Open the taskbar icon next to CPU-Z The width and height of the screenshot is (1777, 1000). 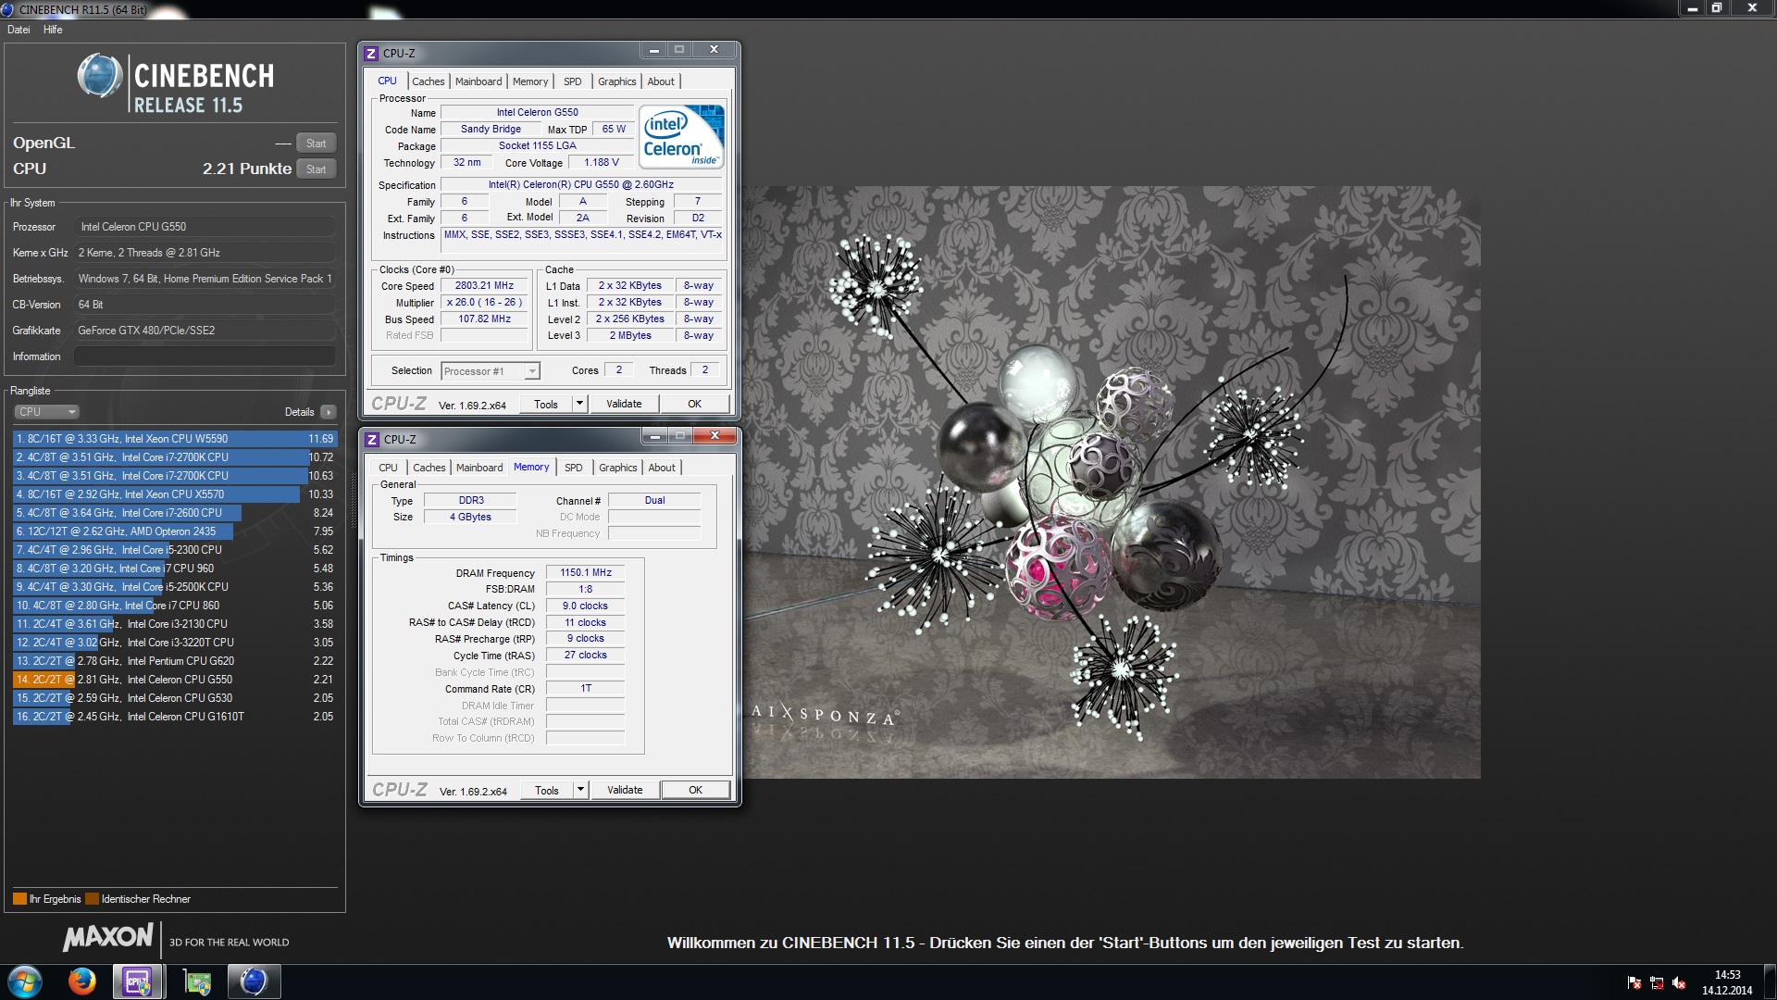(x=197, y=981)
